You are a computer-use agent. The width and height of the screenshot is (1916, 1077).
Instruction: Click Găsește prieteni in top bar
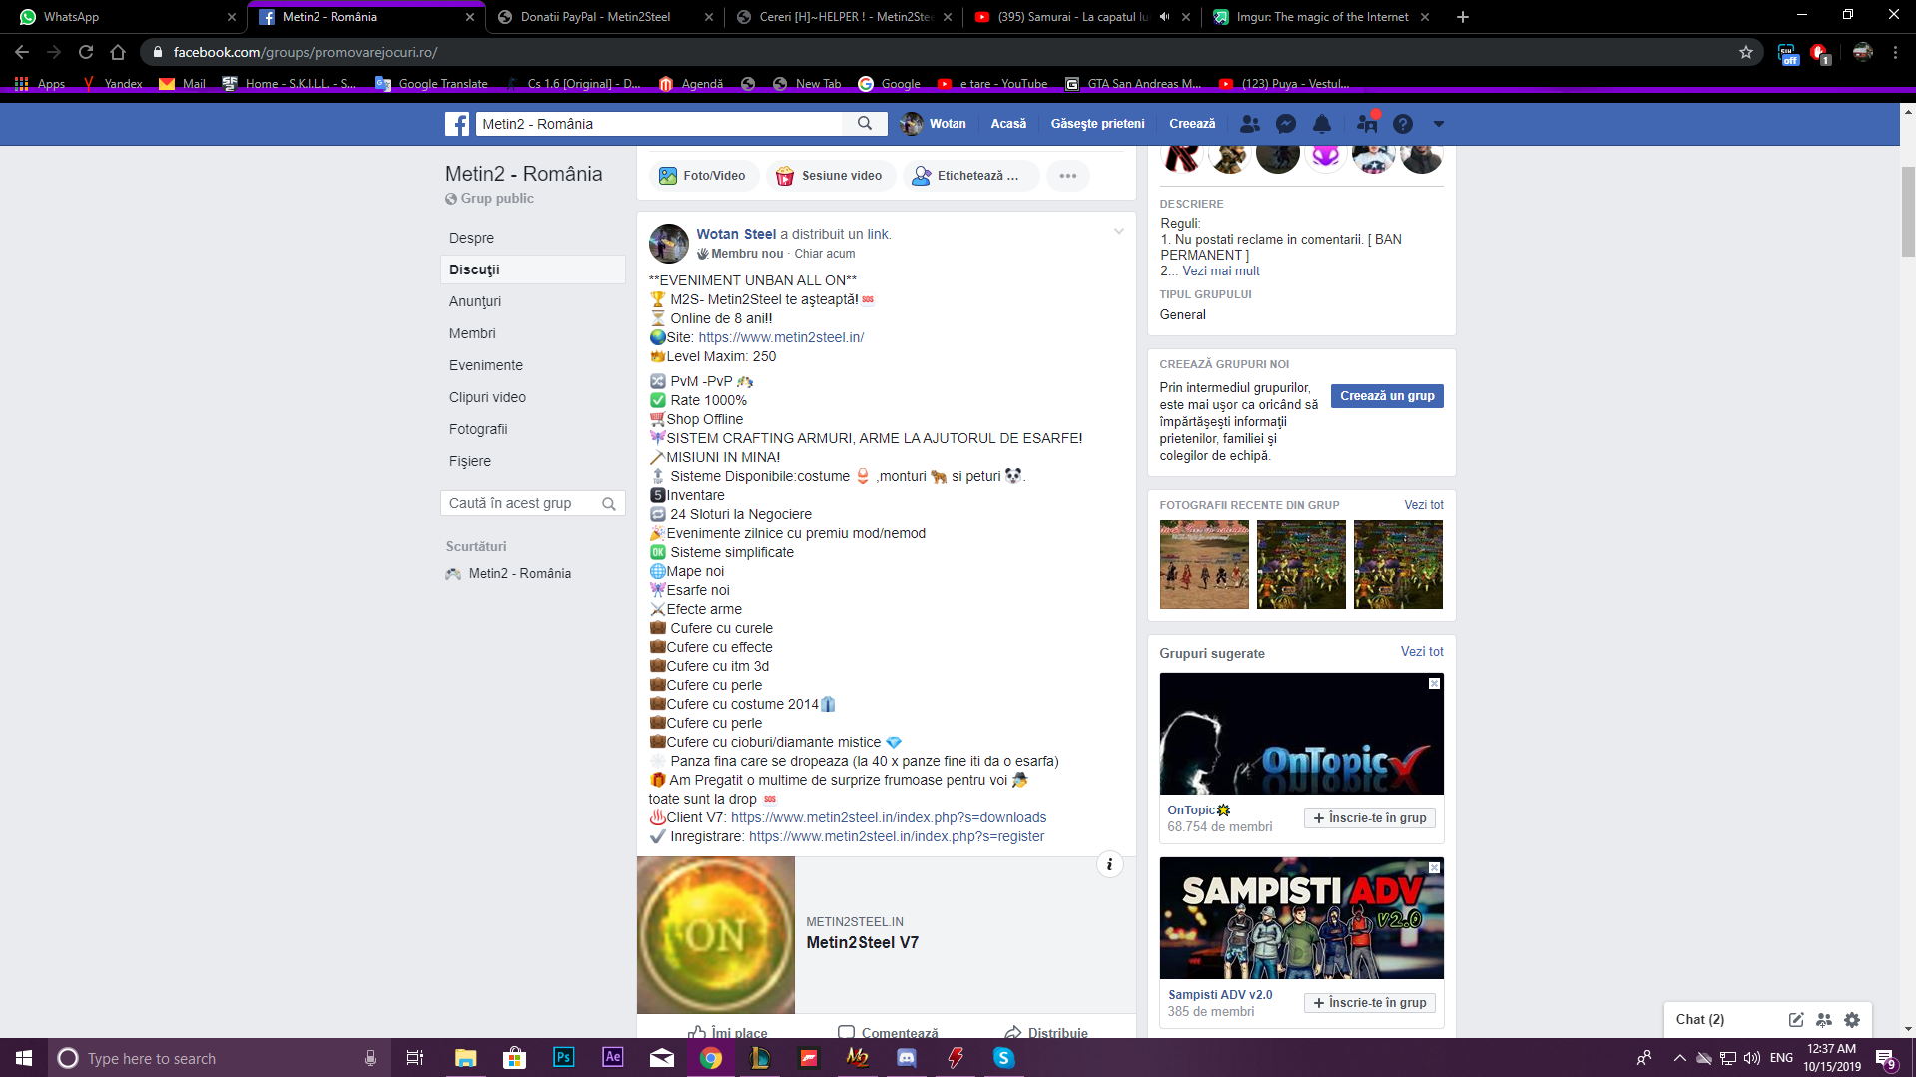coord(1097,124)
